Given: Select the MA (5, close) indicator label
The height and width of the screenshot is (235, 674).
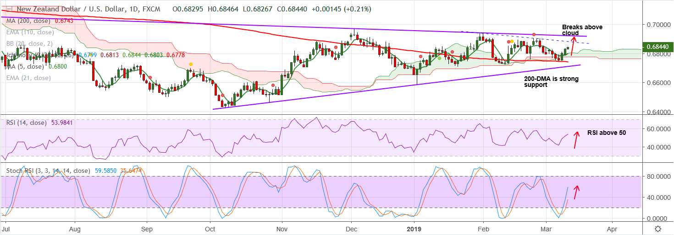Looking at the screenshot, I should [x=26, y=67].
